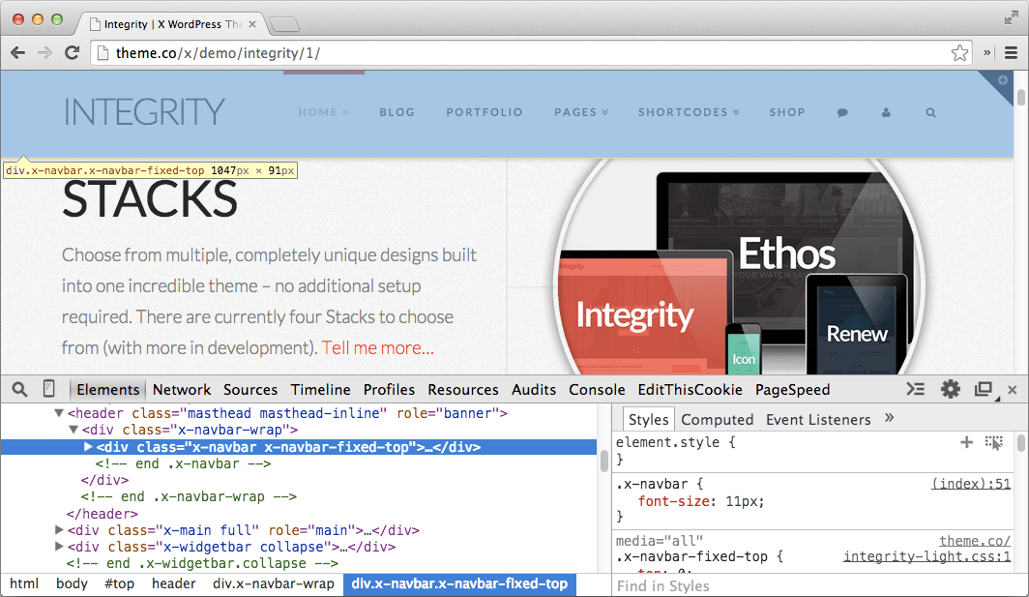Expand the selected x-navbar div node
1029x597 pixels.
(88, 447)
